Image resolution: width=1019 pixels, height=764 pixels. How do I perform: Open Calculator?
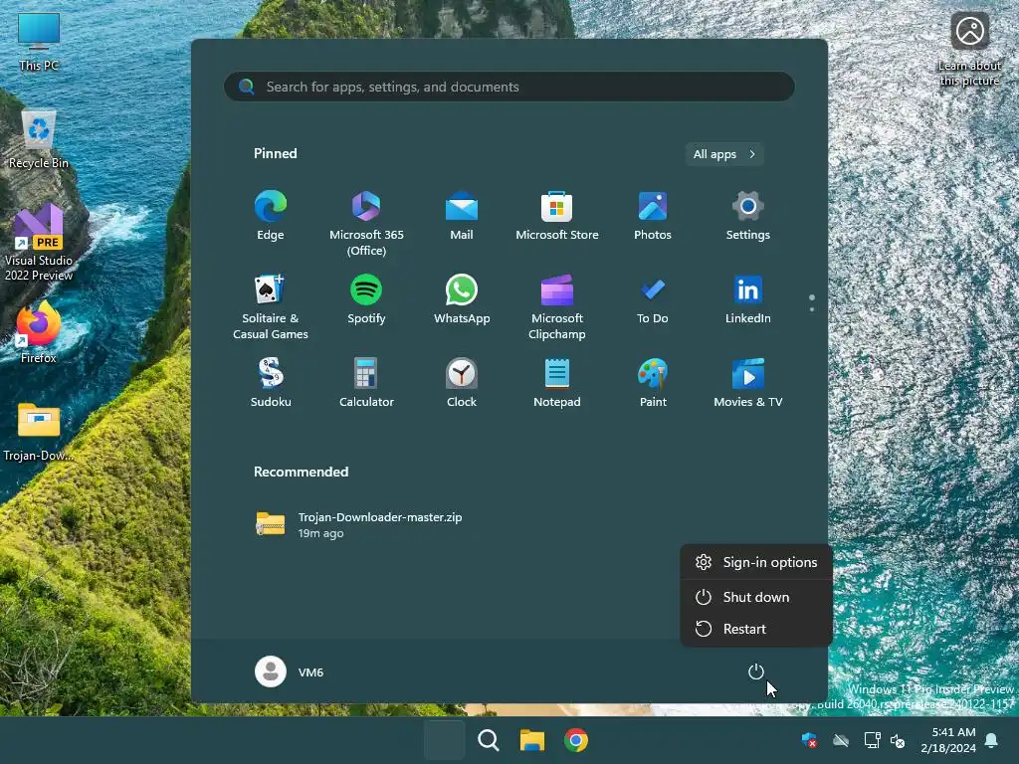pyautogui.click(x=366, y=383)
